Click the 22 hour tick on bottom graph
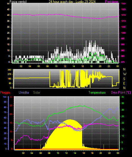 [x=109, y=153]
